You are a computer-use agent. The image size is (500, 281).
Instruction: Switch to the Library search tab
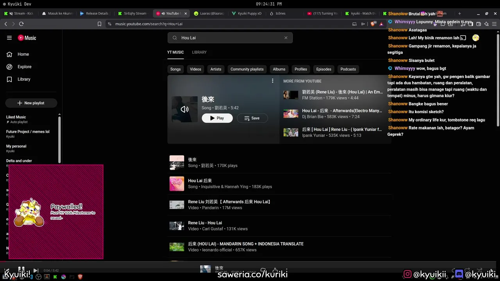pyautogui.click(x=199, y=52)
